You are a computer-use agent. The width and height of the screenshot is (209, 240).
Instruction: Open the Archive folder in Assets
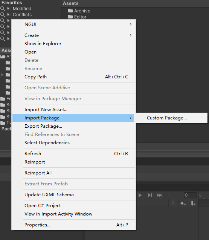coord(79,11)
